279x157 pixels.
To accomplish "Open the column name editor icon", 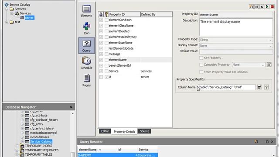I will tap(259, 87).
